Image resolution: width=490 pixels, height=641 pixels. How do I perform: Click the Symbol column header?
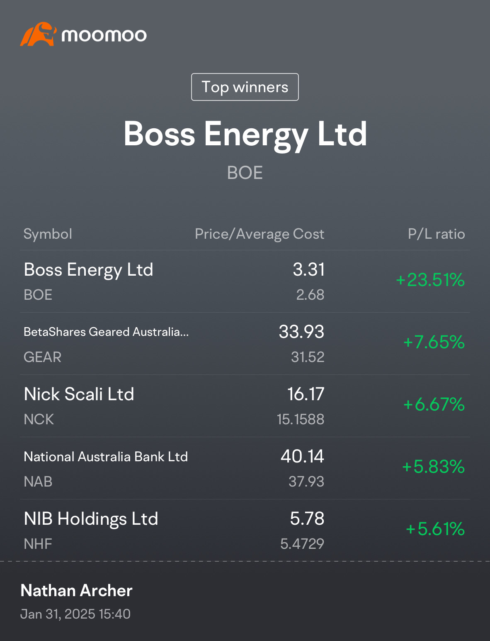pos(48,234)
